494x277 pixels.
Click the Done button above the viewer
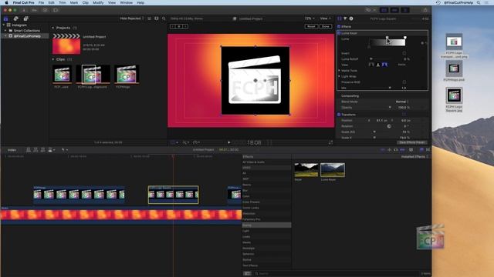[x=326, y=26]
